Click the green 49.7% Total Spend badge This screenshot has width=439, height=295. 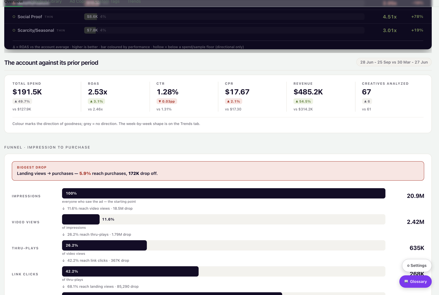[22, 101]
